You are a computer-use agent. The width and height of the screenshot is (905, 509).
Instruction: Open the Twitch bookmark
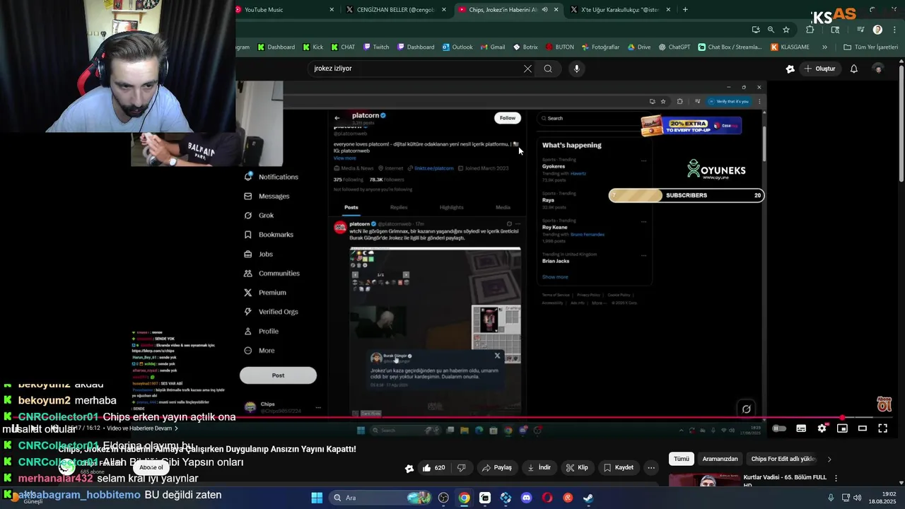tap(376, 47)
